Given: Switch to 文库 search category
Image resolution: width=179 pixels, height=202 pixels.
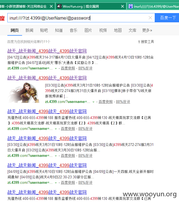Looking at the screenshot, I should point(133,30).
